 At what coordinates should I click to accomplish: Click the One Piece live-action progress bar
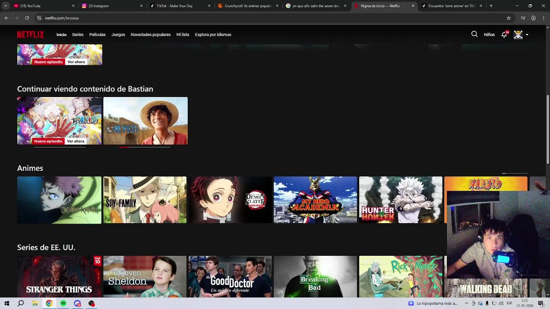point(145,147)
